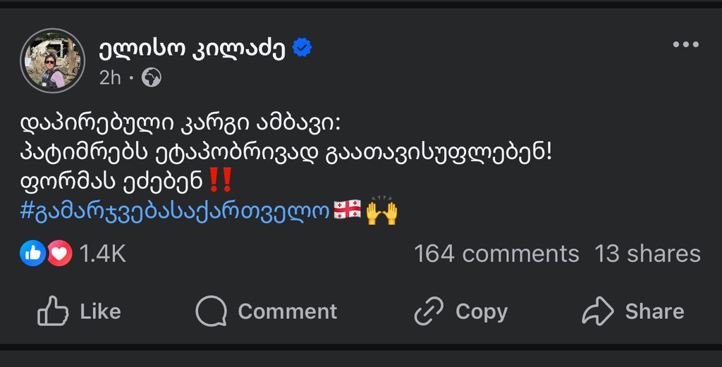View the 13 shares list
This screenshot has width=722, height=367.
[647, 254]
